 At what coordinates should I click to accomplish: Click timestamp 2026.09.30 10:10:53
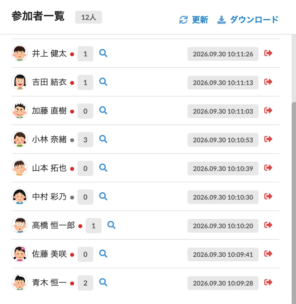click(x=223, y=140)
